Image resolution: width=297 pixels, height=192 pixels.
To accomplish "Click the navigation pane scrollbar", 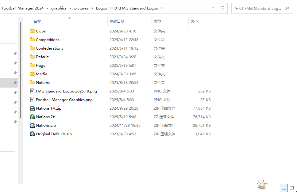I will 21,70.
